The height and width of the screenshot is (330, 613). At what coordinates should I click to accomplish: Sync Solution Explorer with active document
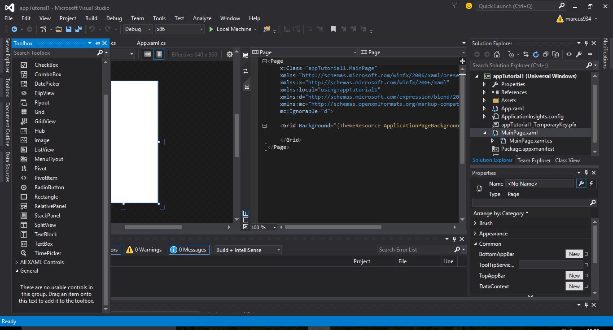(526, 54)
